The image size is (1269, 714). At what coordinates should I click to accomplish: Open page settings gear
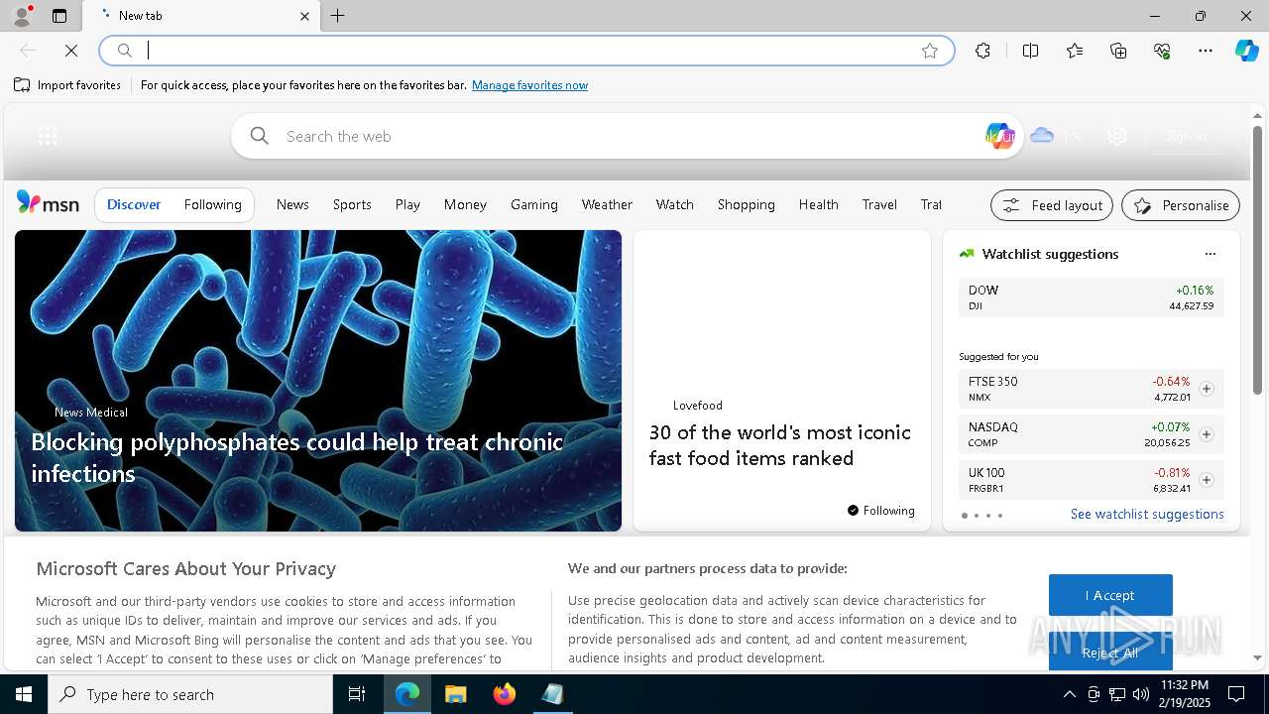click(1117, 137)
